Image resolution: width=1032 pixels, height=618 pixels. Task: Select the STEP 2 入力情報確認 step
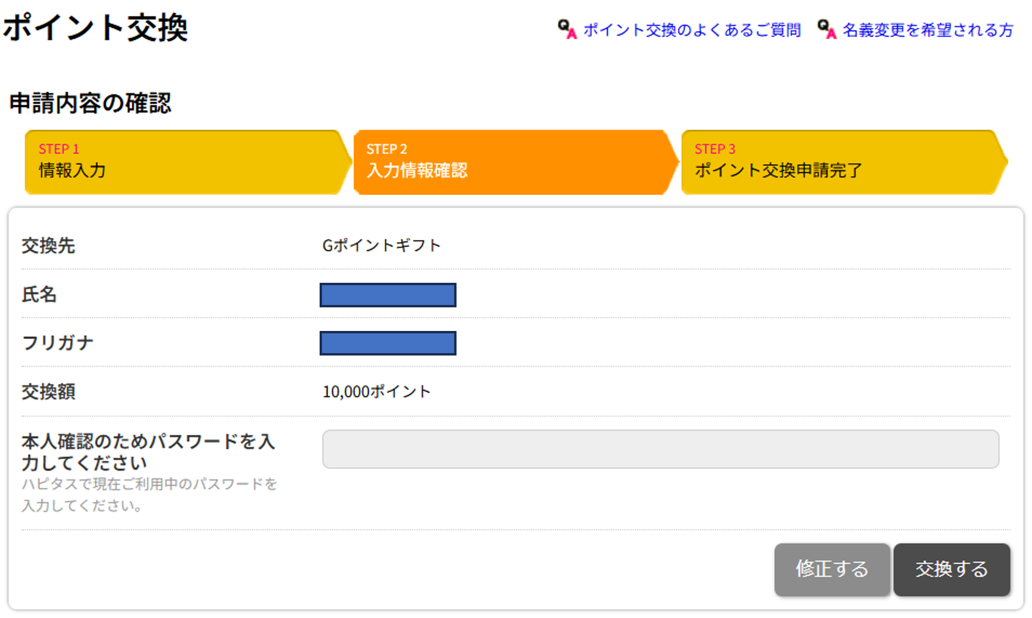[512, 162]
